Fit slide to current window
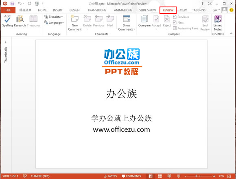Screen dimensions: 236x179 (x=229, y=176)
